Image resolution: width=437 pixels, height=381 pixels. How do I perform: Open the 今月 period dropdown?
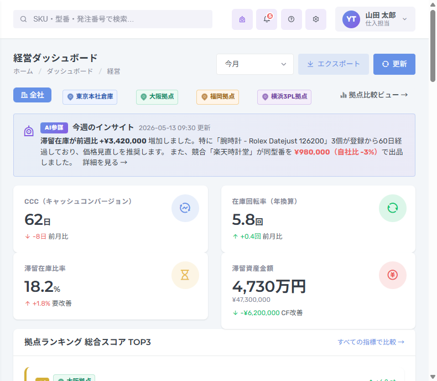click(255, 64)
